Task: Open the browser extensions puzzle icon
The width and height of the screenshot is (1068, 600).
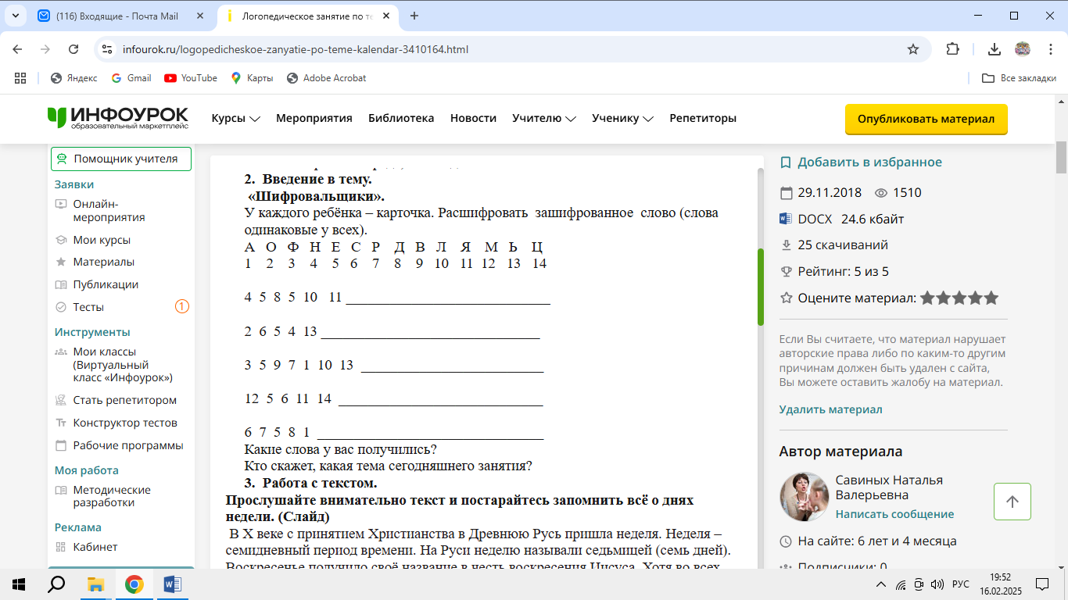Action: click(952, 49)
